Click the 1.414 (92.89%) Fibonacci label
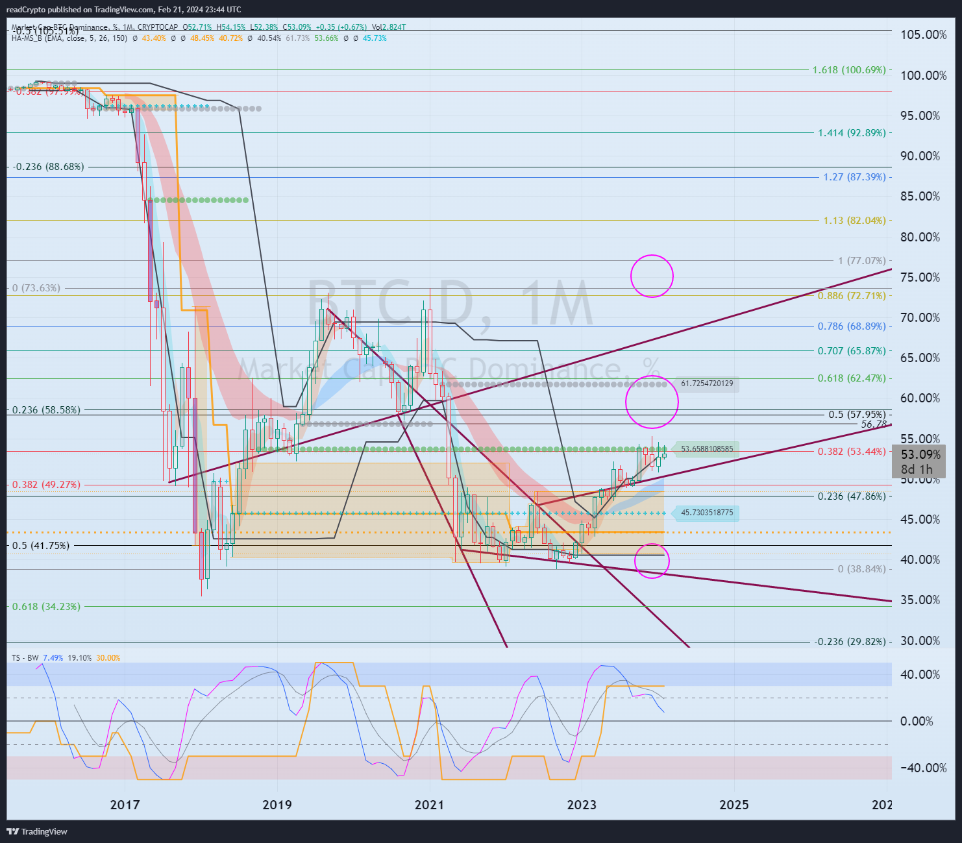 [852, 133]
